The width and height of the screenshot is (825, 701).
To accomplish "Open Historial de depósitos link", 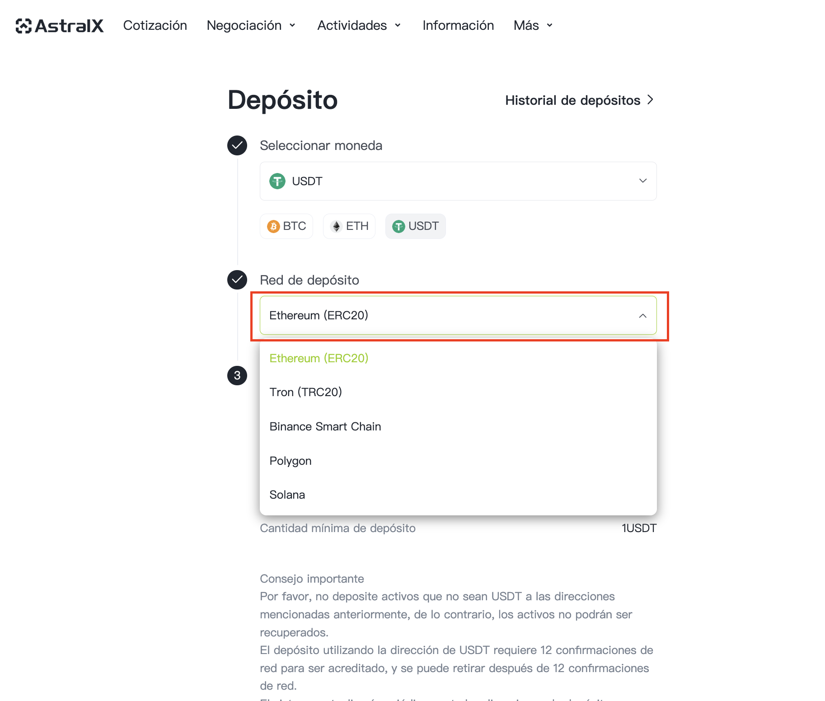I will coord(580,100).
